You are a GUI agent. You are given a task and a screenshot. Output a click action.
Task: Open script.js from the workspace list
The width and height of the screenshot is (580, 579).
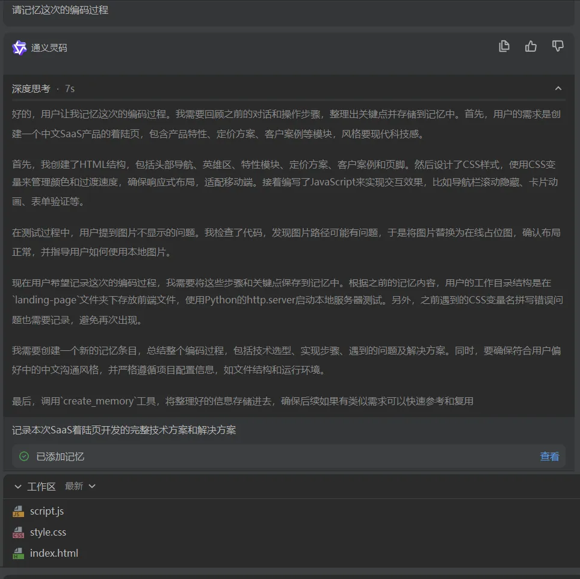tap(47, 512)
